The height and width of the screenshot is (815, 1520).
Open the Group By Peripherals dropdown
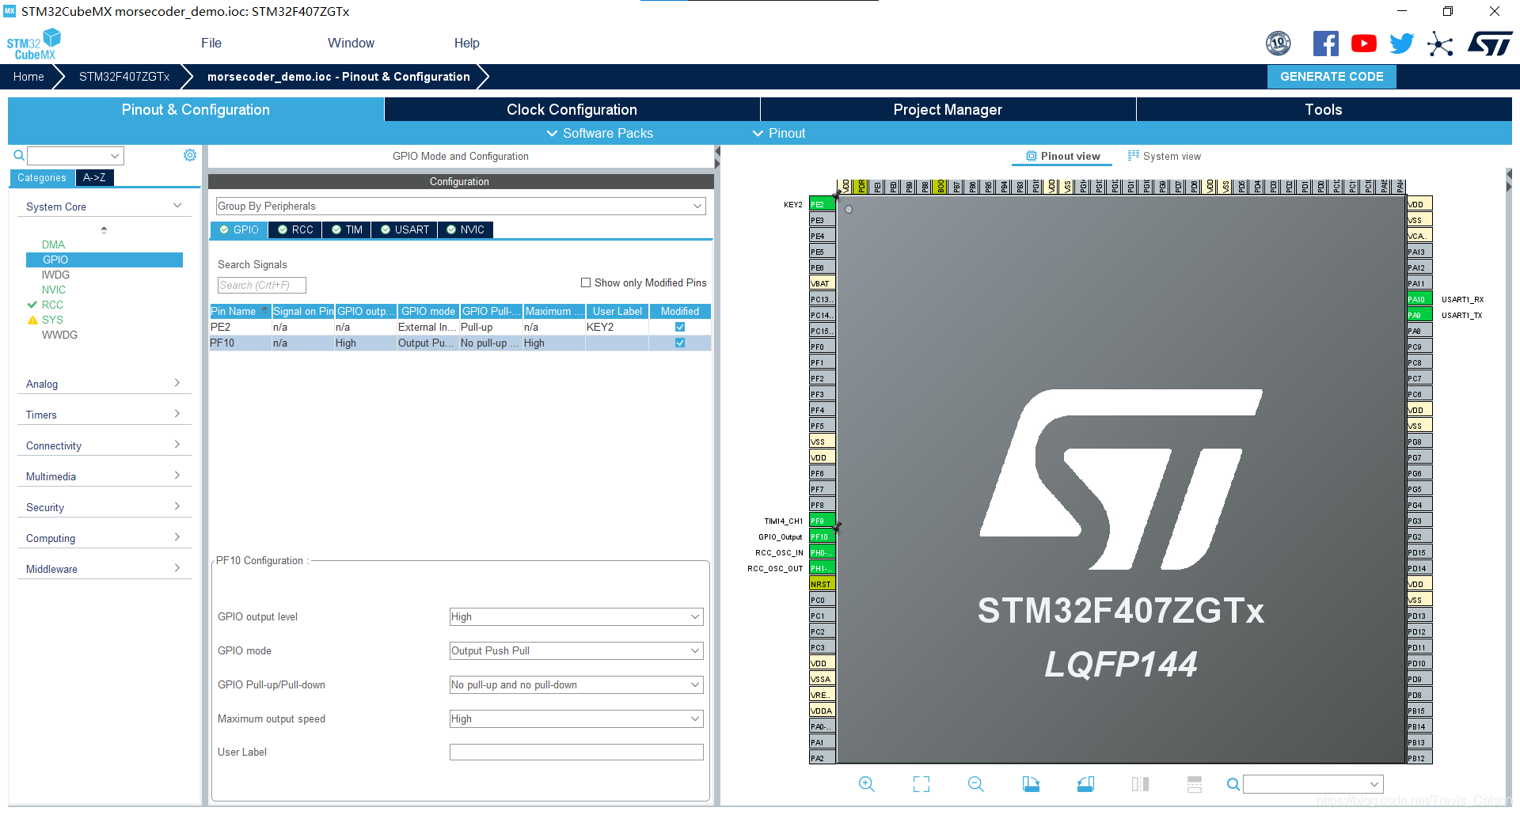[461, 206]
